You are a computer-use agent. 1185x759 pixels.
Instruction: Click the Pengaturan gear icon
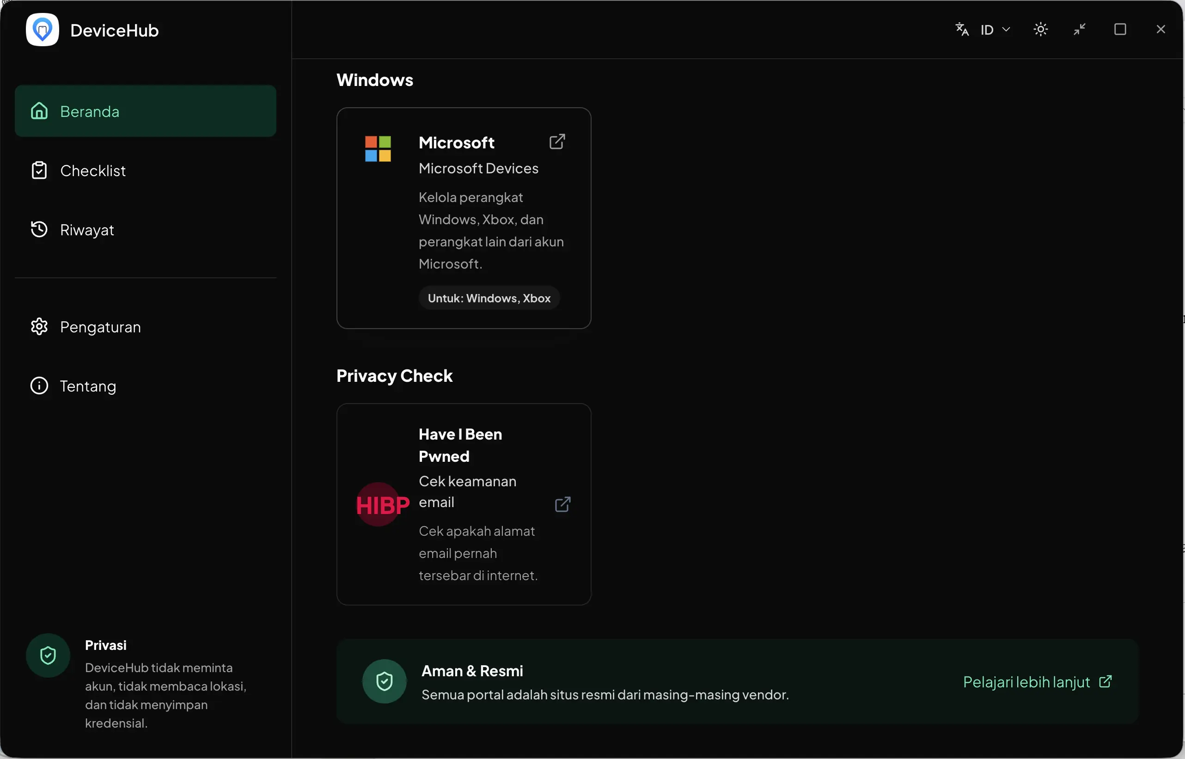(39, 327)
